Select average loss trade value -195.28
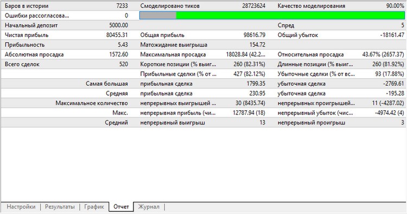407x214 pixels. (x=395, y=93)
